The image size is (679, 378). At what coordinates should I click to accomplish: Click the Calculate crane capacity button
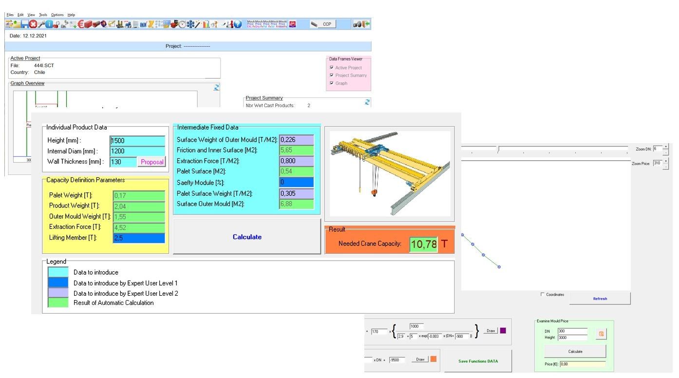coord(247,237)
